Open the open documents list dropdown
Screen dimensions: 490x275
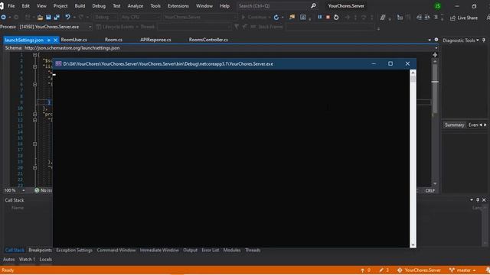pyautogui.click(x=430, y=40)
